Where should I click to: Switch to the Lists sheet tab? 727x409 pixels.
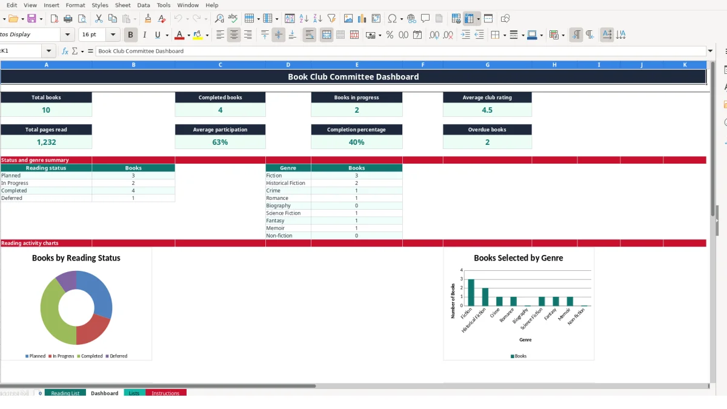coord(134,393)
